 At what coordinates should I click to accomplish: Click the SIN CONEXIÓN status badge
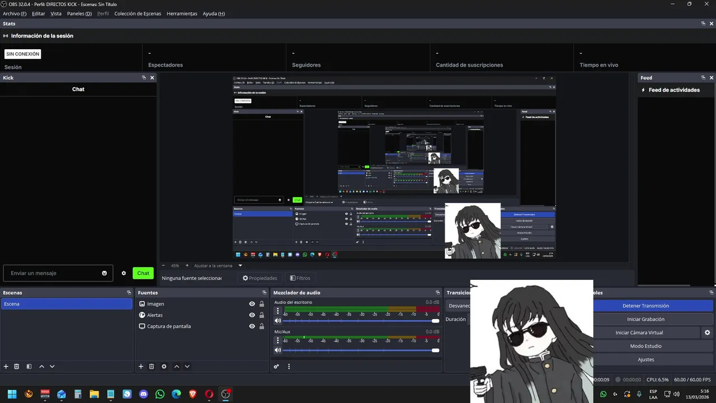[x=23, y=54]
